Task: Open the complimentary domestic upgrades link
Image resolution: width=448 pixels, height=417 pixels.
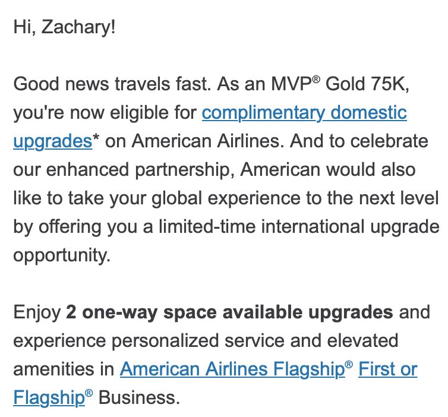Action: 304,112
